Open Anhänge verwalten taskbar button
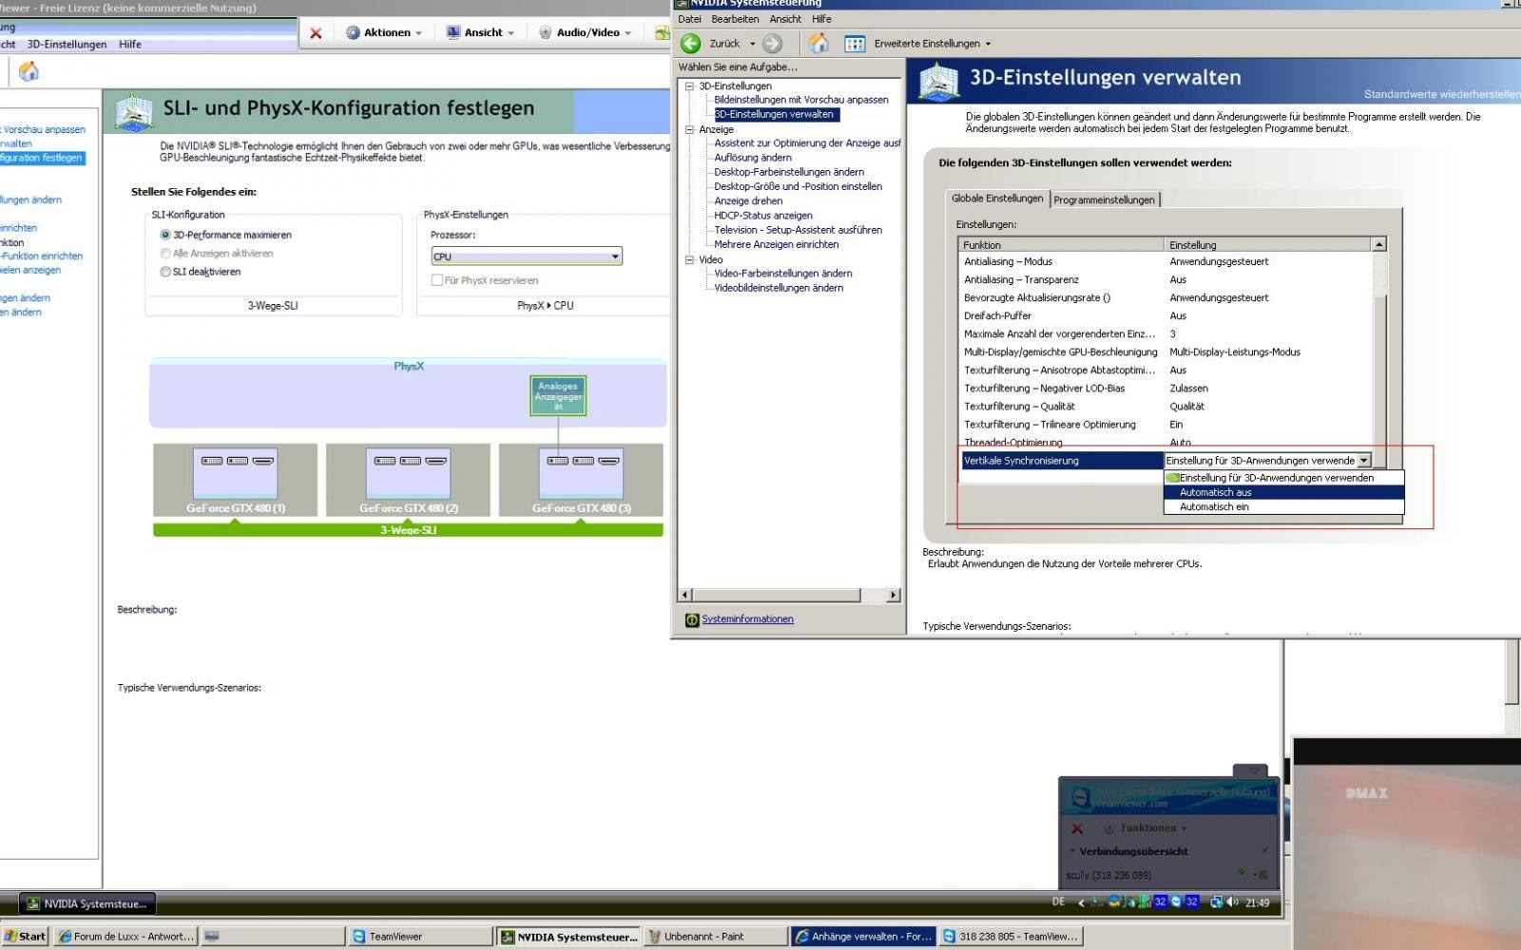This screenshot has height=950, width=1521. (x=862, y=937)
